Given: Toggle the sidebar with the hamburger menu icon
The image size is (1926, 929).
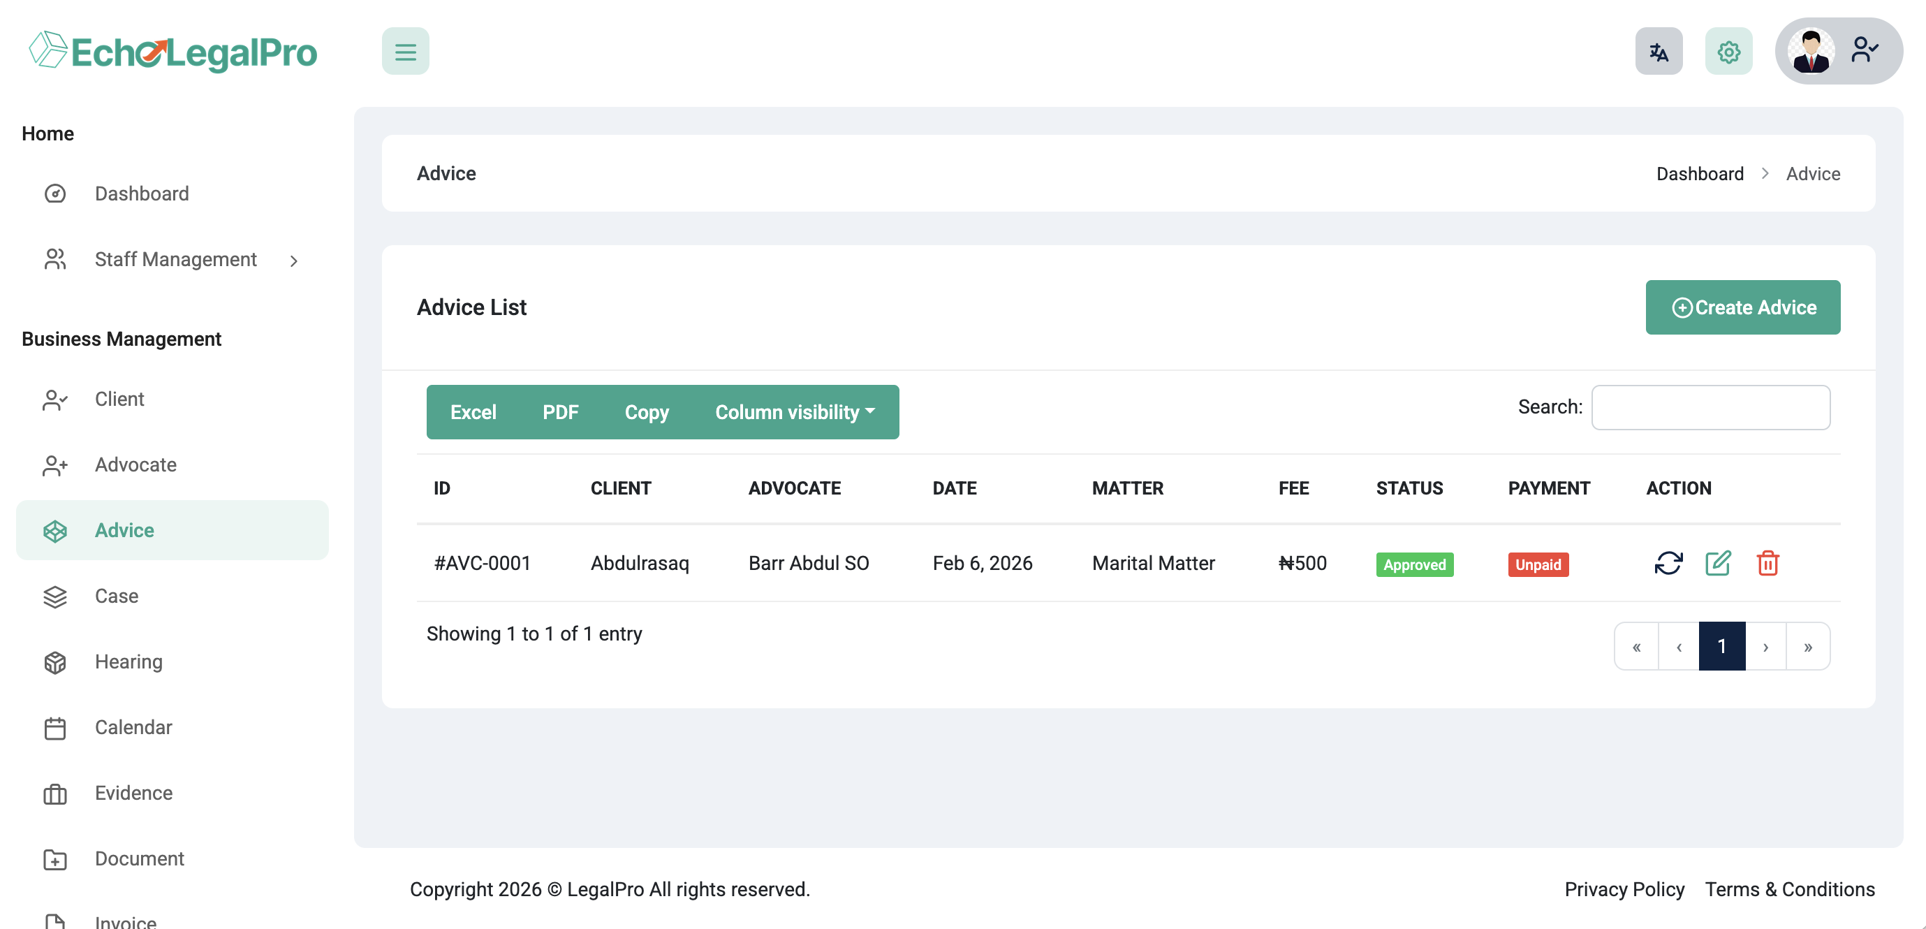Looking at the screenshot, I should (405, 52).
